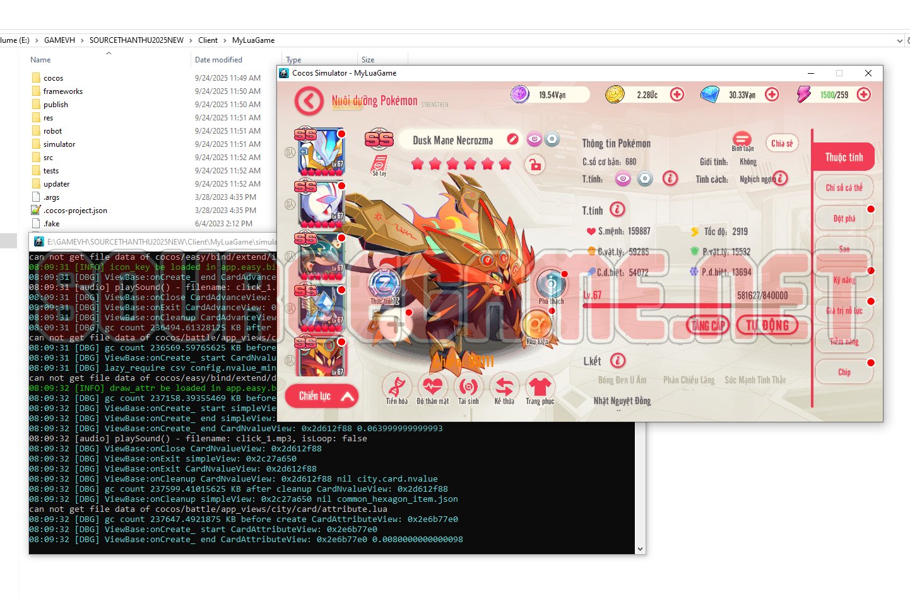The width and height of the screenshot is (910, 597).
Task: Open the Kế thừa inherit icon
Action: [x=504, y=388]
